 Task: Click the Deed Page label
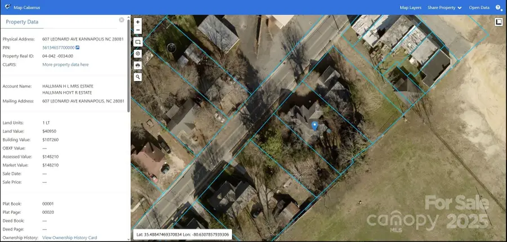[x=14, y=229]
